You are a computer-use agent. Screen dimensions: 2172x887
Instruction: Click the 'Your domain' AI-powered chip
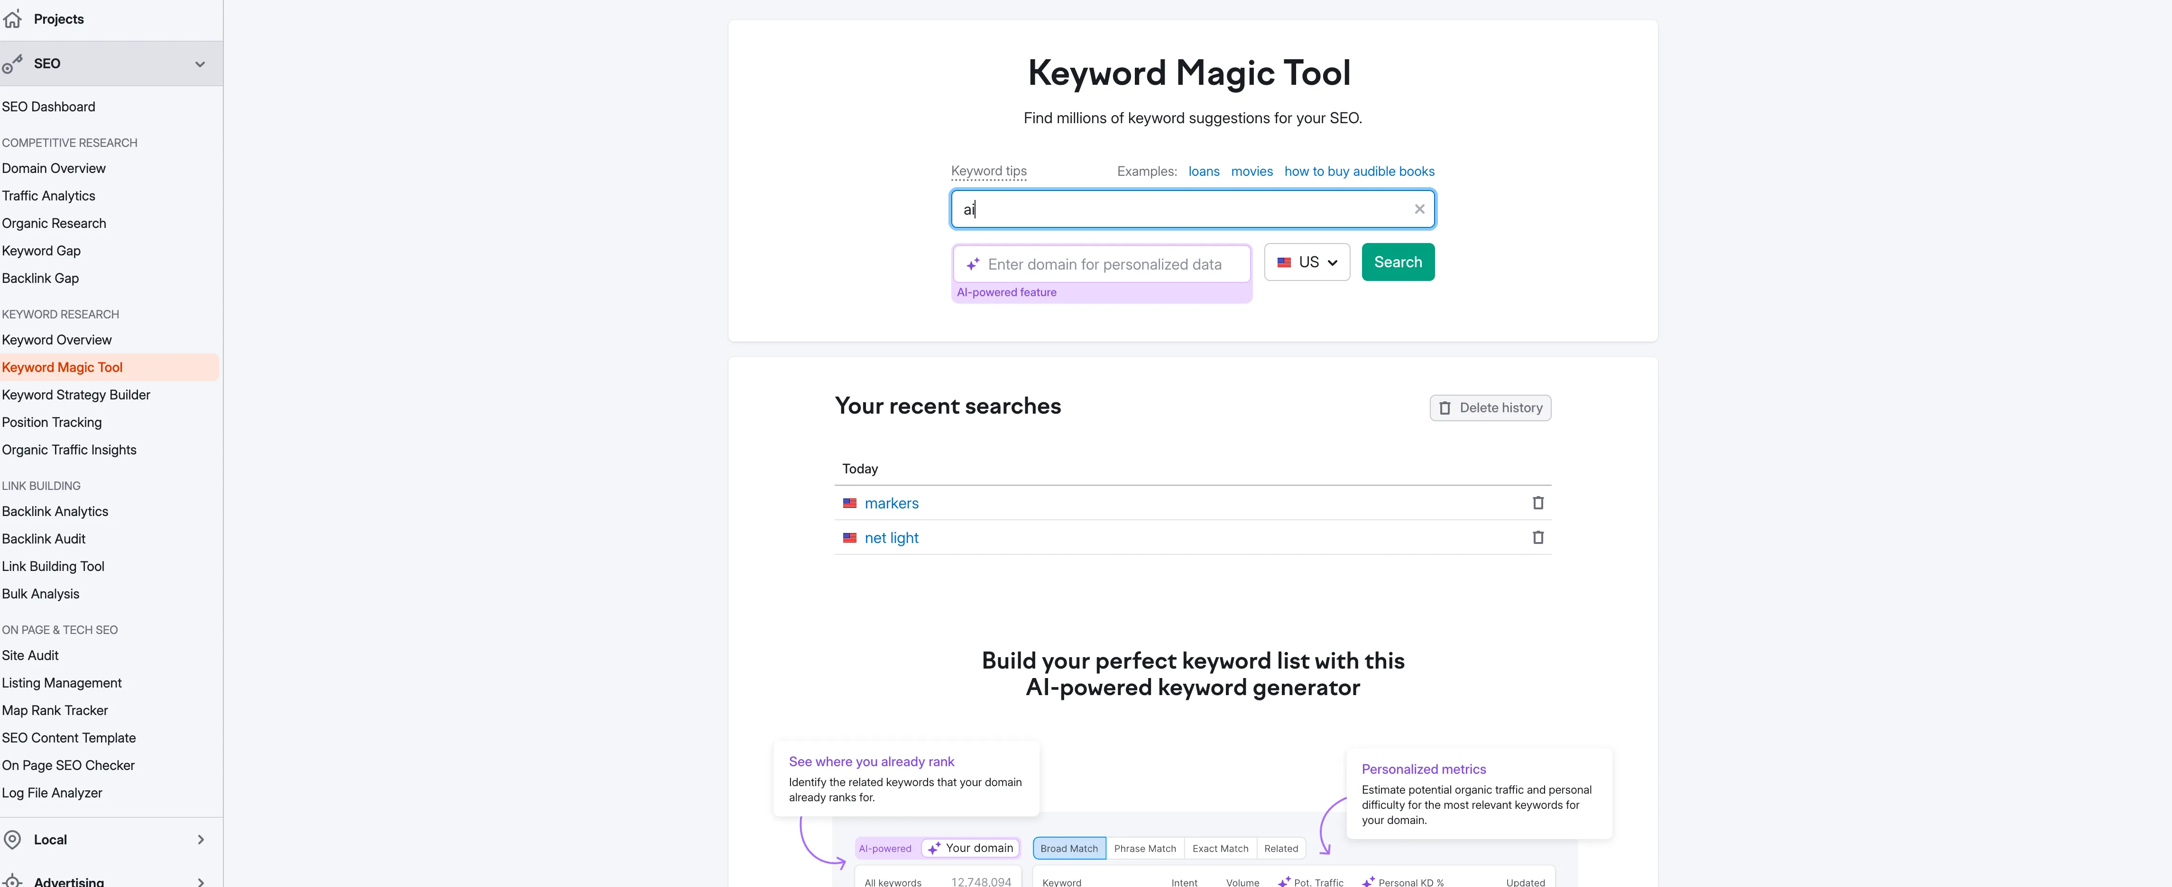(x=970, y=848)
